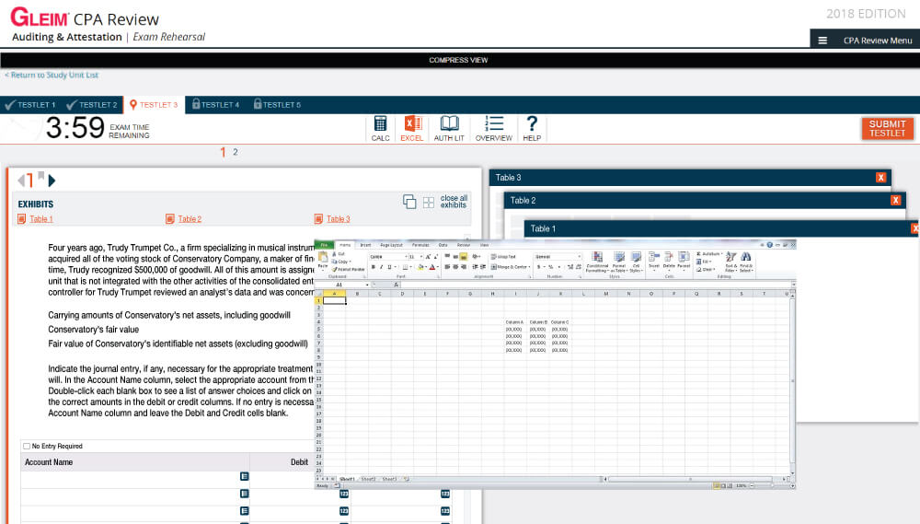Switch to TESTLET 1 tab

30,105
